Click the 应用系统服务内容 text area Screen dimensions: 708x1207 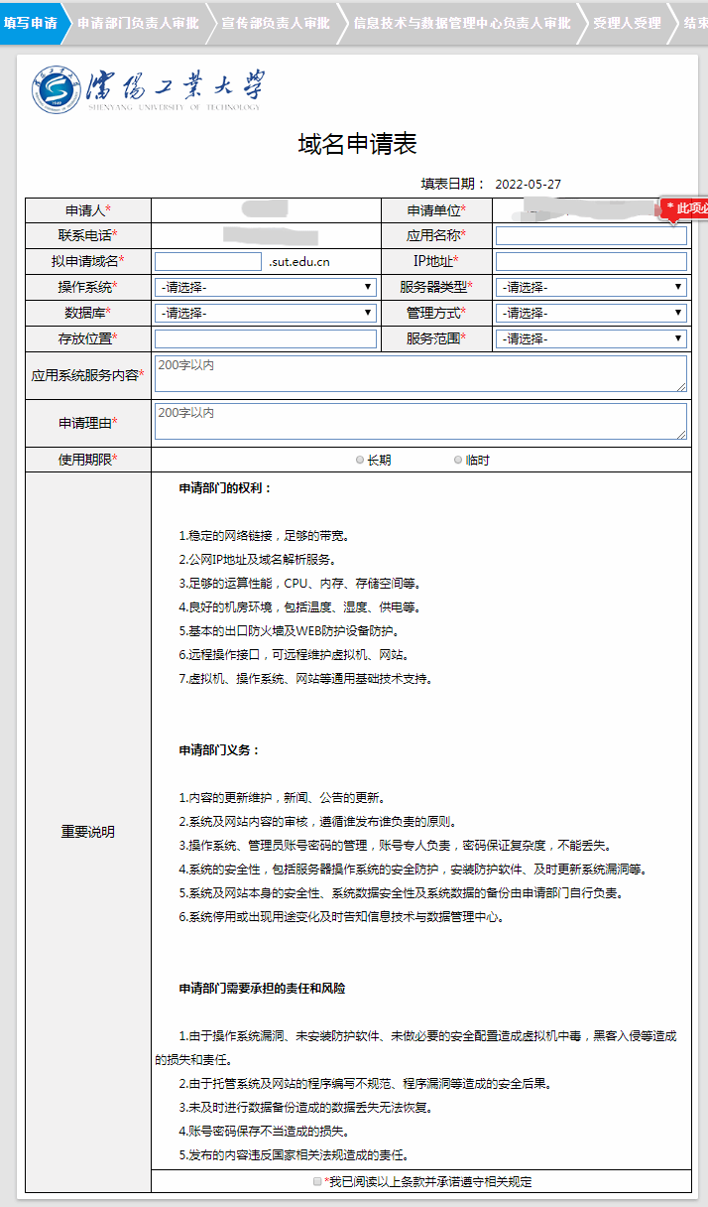[420, 373]
